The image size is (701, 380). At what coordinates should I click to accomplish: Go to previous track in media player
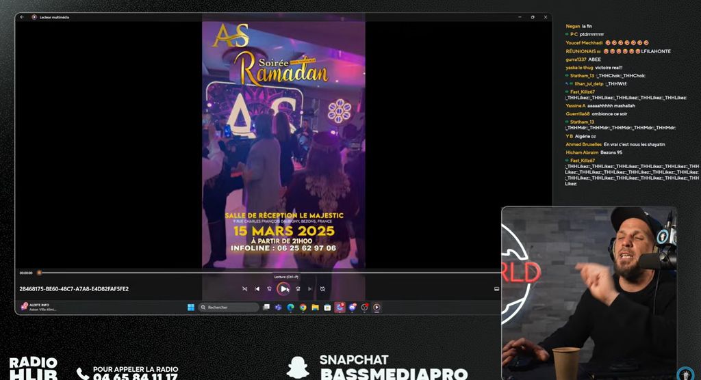(x=257, y=289)
